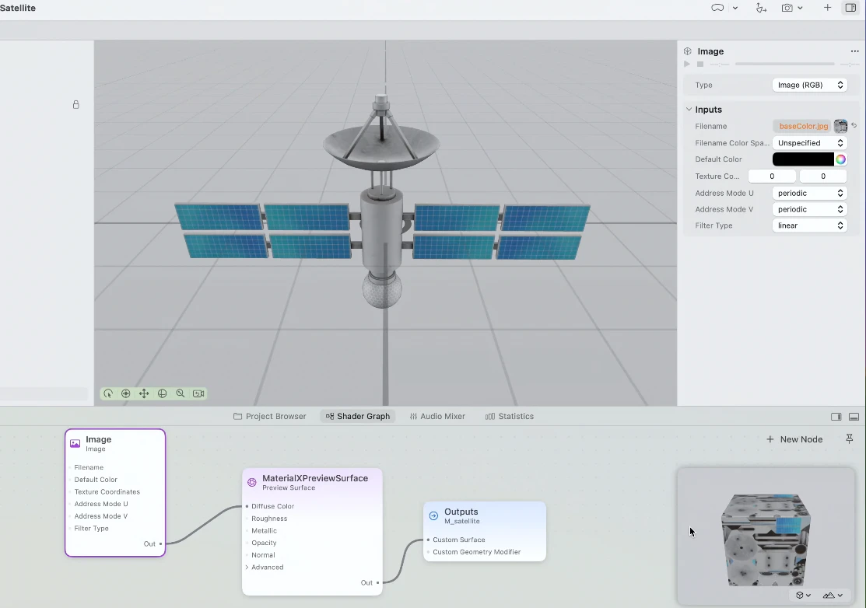Open the color wheel picker icon
Image resolution: width=866 pixels, height=608 pixels.
click(x=840, y=159)
